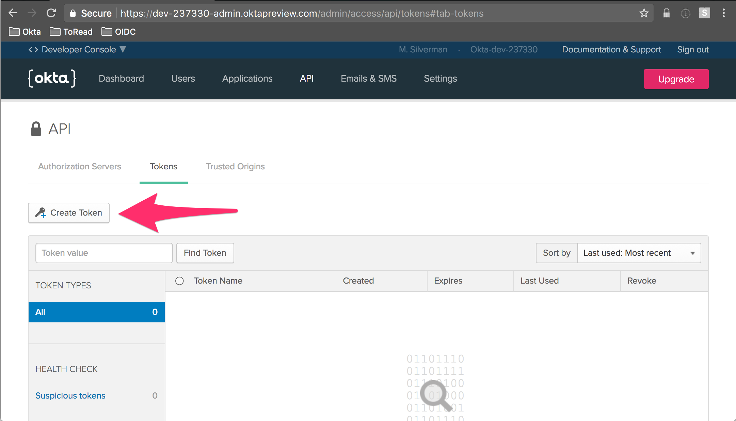The width and height of the screenshot is (736, 421).
Task: Open the Okta bookmarks folder
Action: [25, 32]
